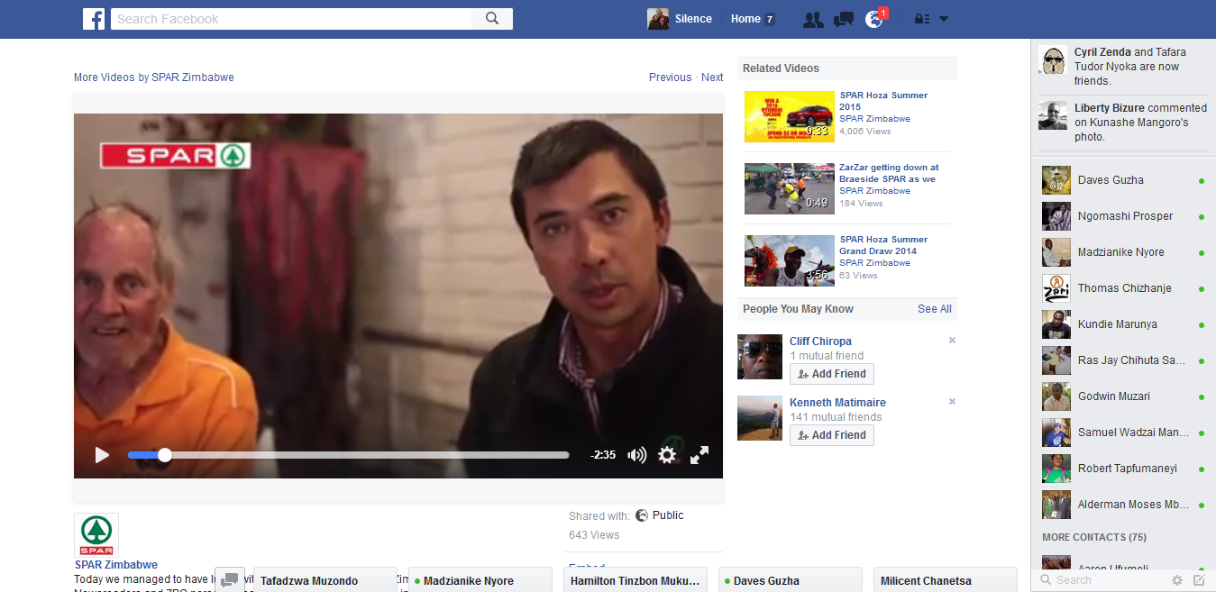Open privacy shortcuts lock menu
The height and width of the screenshot is (592, 1216).
click(921, 19)
